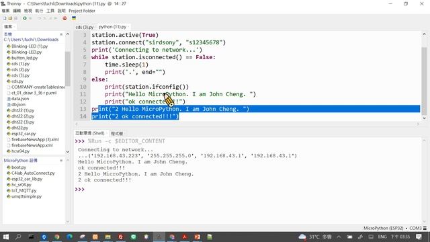
Task: Select dht22 (1).py in file list
Action: pos(23,110)
